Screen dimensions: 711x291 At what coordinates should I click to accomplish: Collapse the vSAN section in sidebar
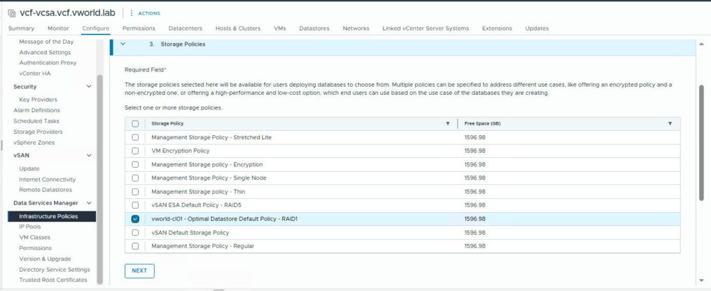click(x=89, y=156)
